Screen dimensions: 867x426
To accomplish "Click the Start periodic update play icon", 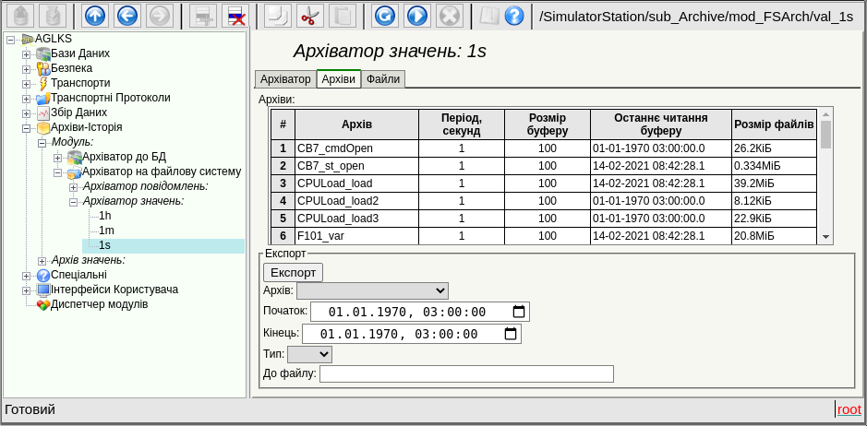I will pyautogui.click(x=416, y=16).
